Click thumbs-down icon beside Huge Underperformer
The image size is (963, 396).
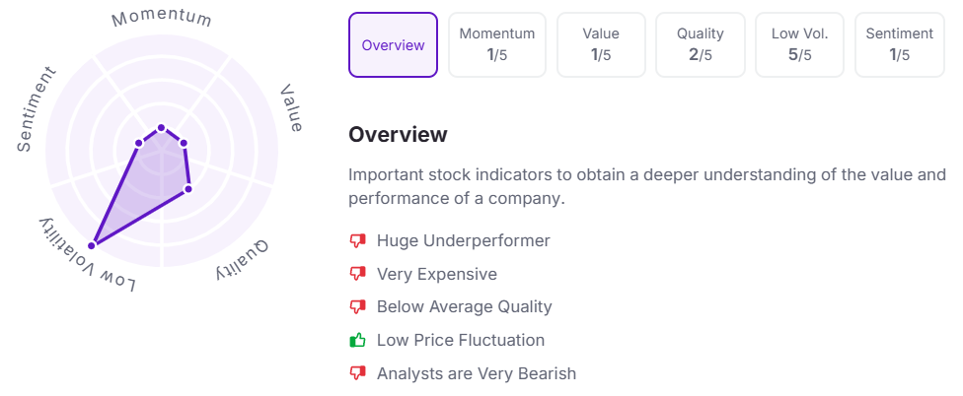pos(357,240)
